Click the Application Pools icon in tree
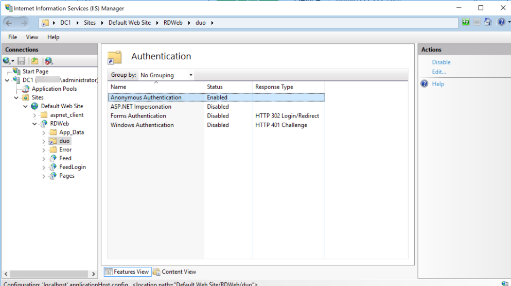Viewport: 511px width, 286px height. 27,89
